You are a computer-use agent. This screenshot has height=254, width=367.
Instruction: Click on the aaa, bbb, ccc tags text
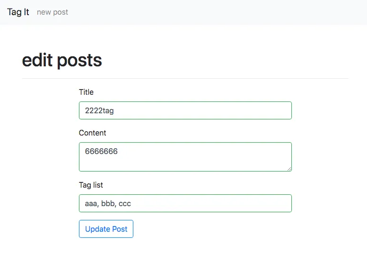[108, 204]
